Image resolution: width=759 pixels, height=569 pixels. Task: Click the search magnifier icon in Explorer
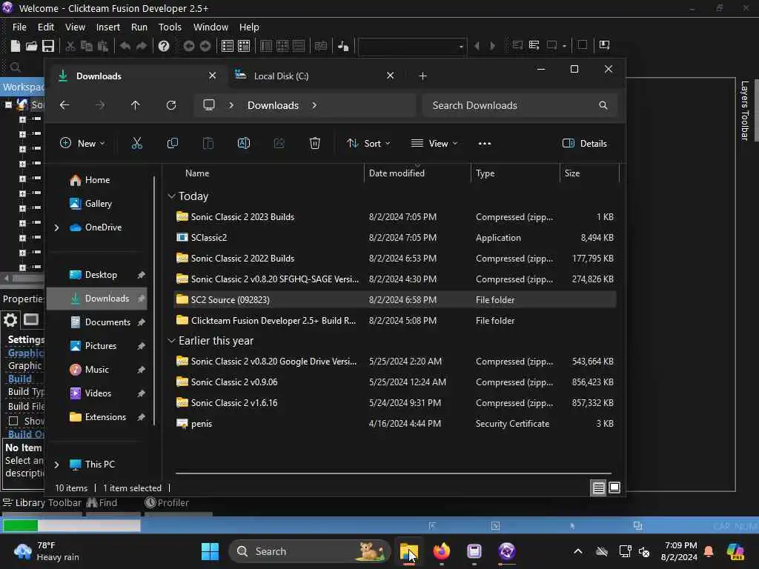[x=603, y=105]
